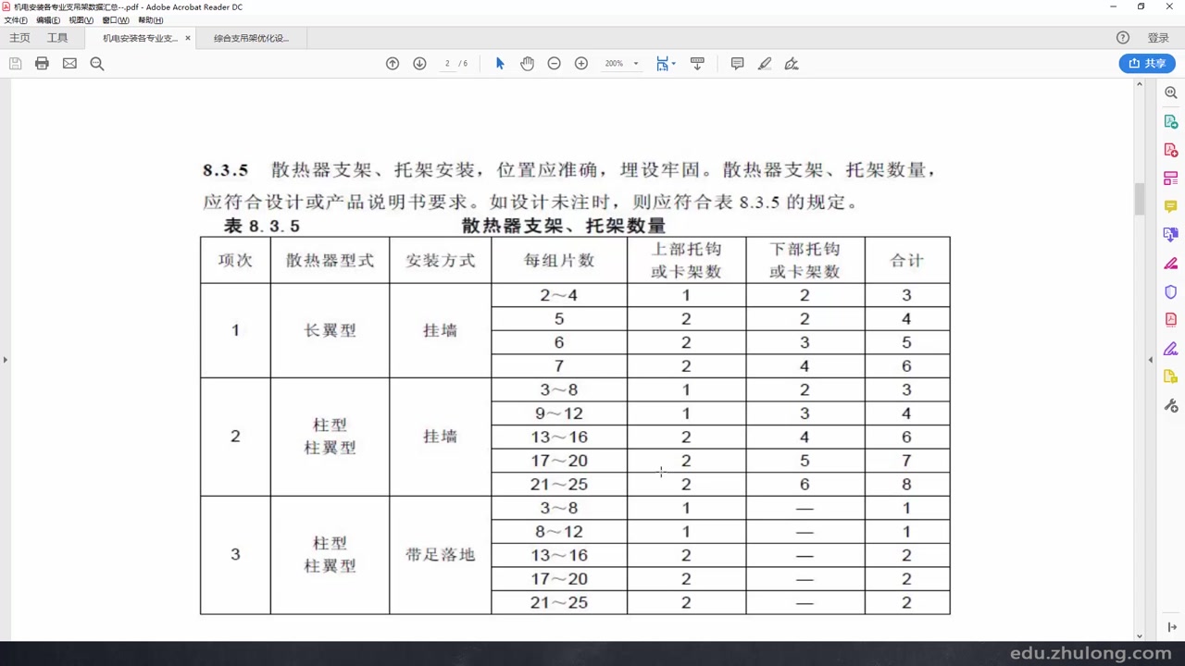Open the search magnifier in right tools pane
Screen dimensions: 1185x666
(x=1171, y=93)
